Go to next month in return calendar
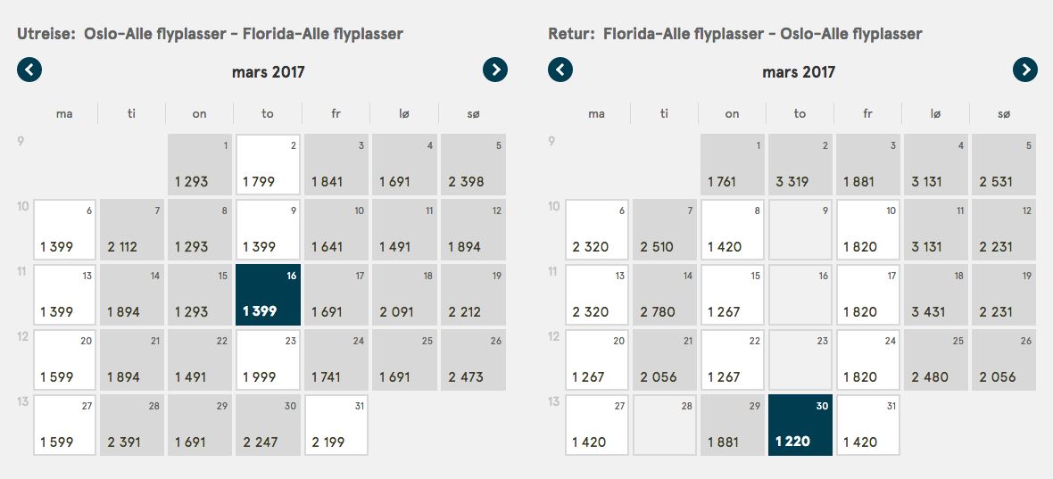 click(1024, 70)
